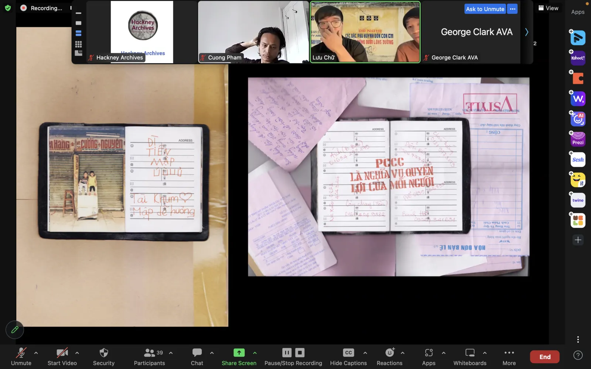Launch the Prezi app in sidebar
591x369 pixels.
[x=578, y=139]
